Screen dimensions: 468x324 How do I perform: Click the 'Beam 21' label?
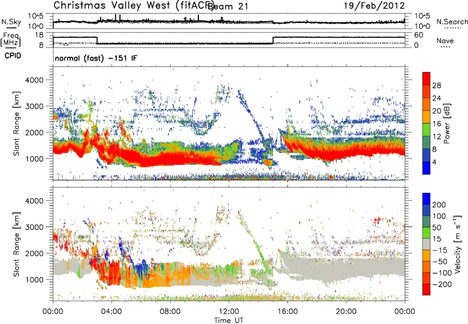coord(228,6)
